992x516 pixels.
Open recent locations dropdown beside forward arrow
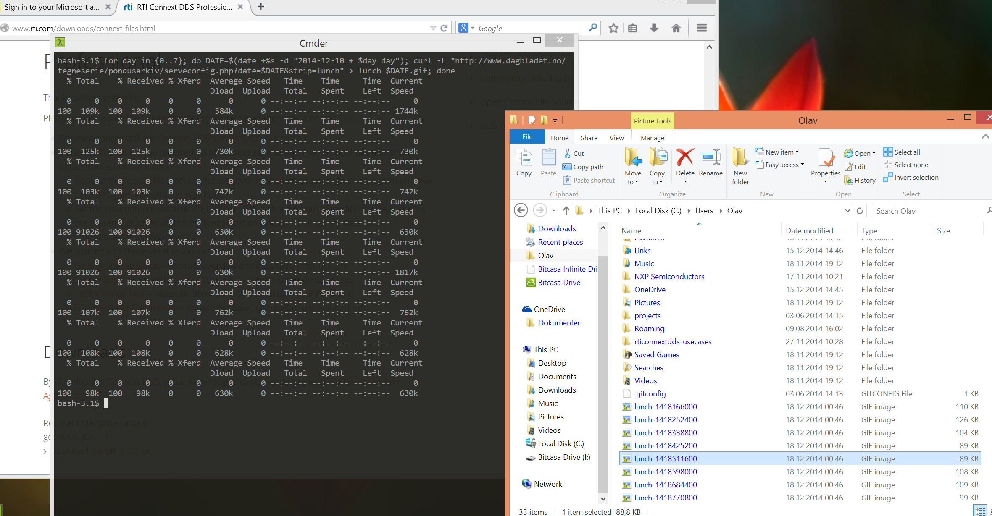[x=554, y=210]
